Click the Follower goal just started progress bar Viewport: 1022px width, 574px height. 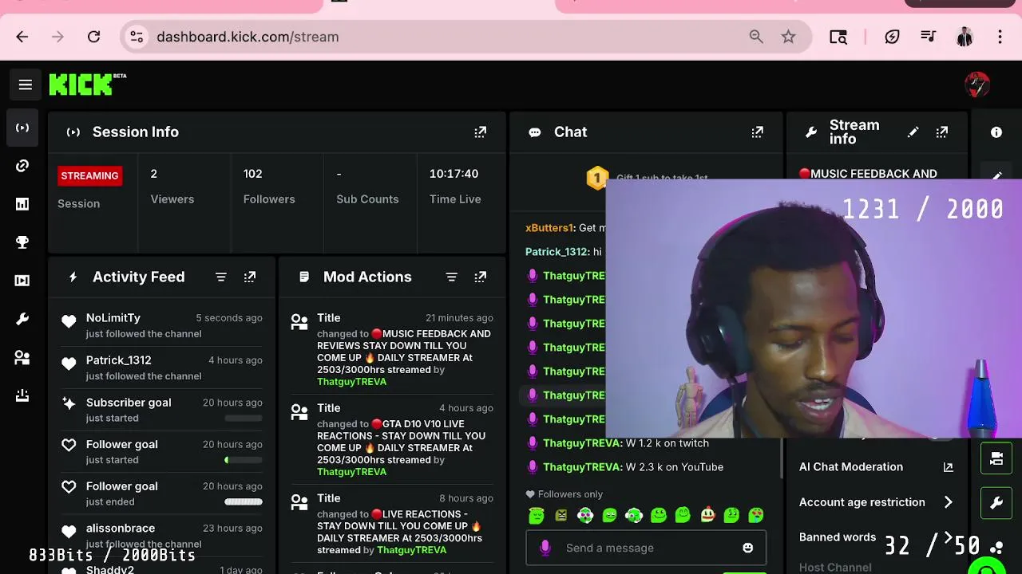pyautogui.click(x=244, y=460)
